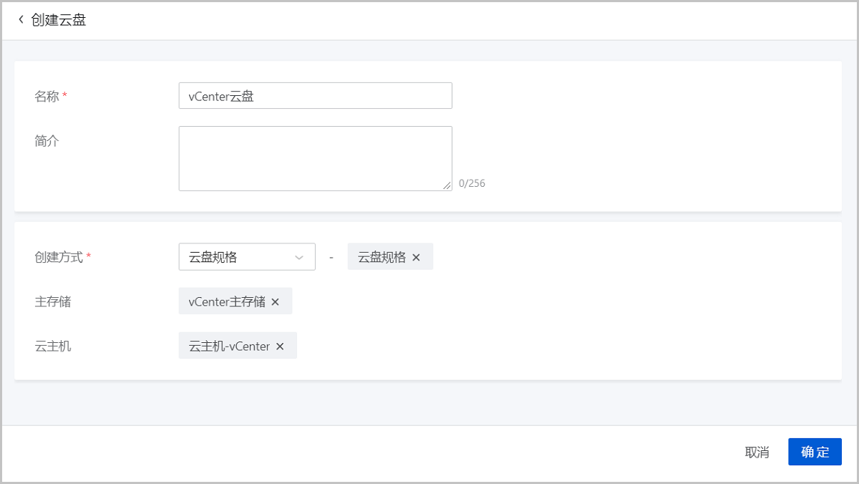Screen dimensions: 859x484
Task: Select the 云盘规格 tag text
Action: click(382, 258)
